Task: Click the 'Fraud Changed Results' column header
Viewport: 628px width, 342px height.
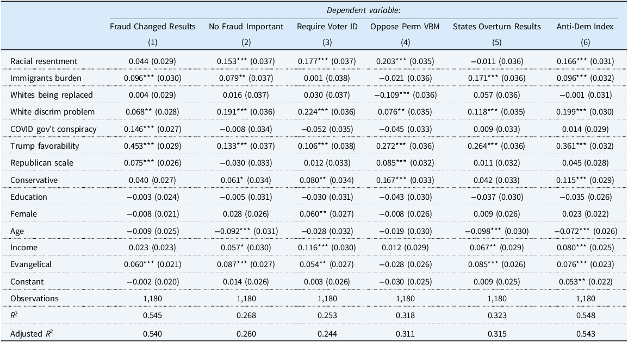Action: pyautogui.click(x=152, y=27)
